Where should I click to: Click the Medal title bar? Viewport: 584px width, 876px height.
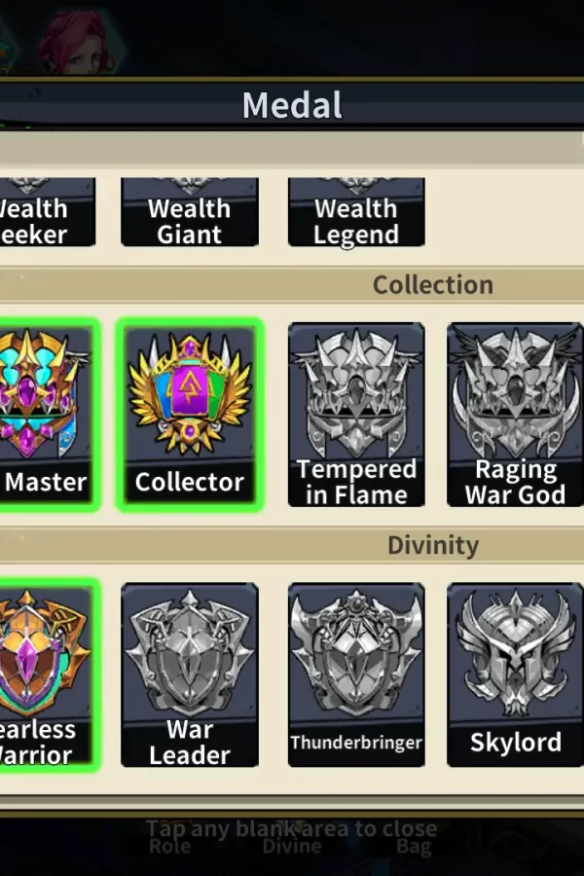coord(292,105)
